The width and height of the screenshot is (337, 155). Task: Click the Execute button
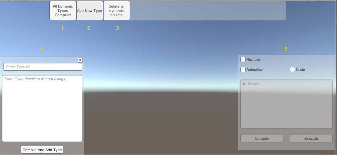(x=311, y=138)
